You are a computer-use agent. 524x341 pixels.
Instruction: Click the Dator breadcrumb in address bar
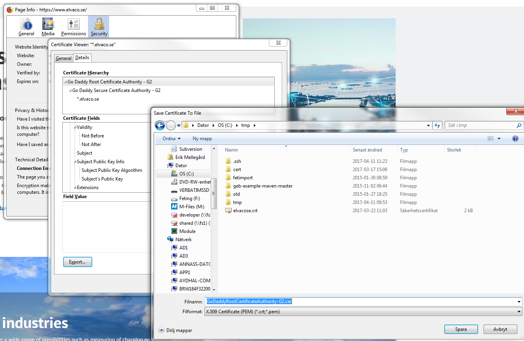pyautogui.click(x=203, y=126)
